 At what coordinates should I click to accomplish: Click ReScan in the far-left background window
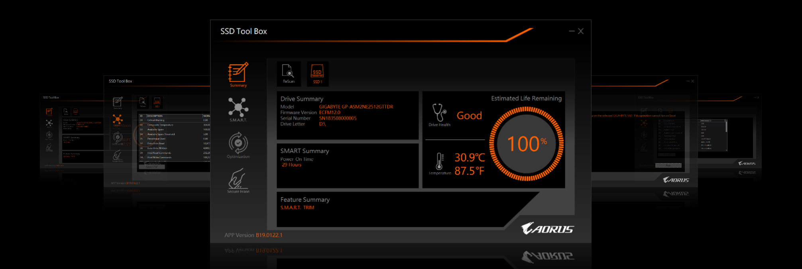(66, 112)
